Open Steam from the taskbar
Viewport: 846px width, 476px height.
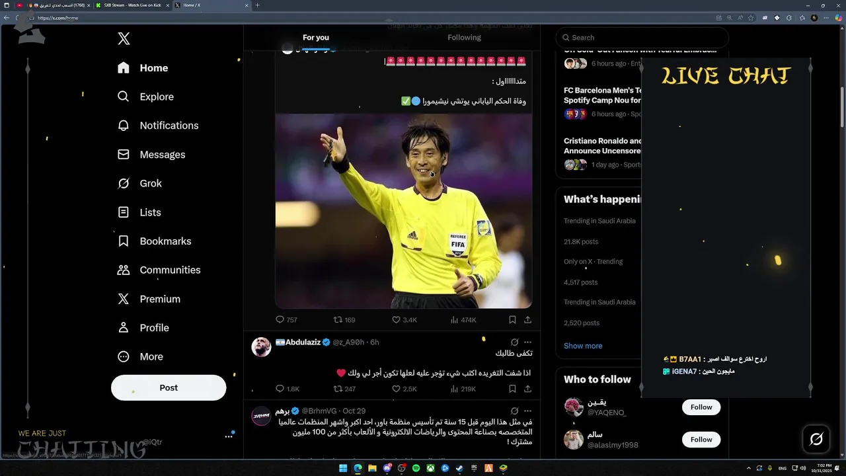[x=459, y=468]
